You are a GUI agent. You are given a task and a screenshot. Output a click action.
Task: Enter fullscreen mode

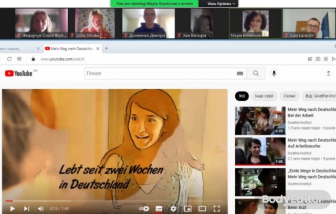coord(217,208)
